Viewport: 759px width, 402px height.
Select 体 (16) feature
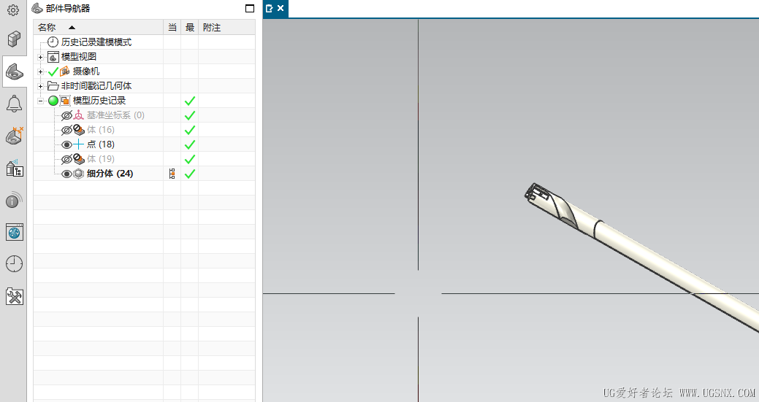coord(101,129)
